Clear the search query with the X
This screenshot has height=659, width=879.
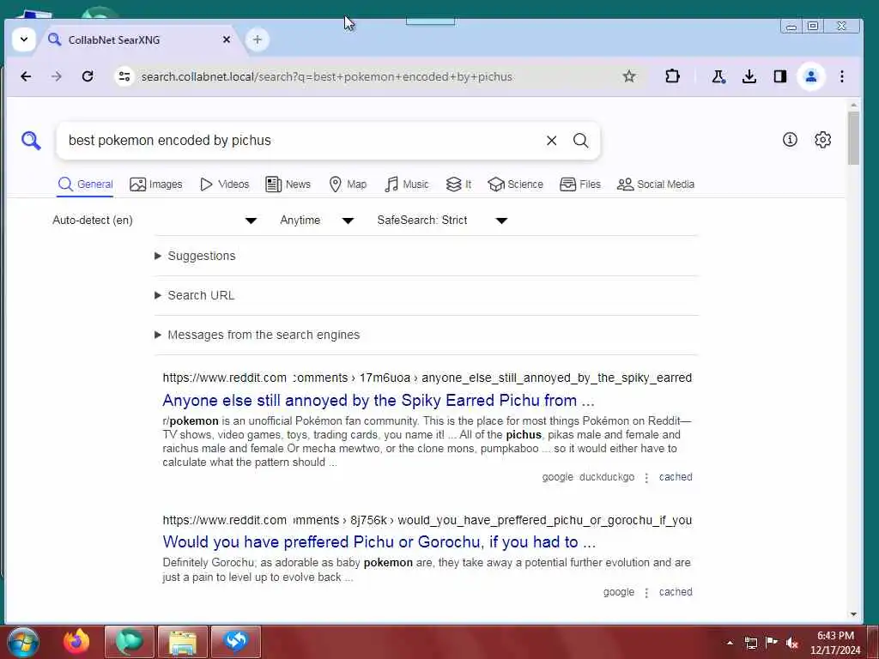click(552, 140)
